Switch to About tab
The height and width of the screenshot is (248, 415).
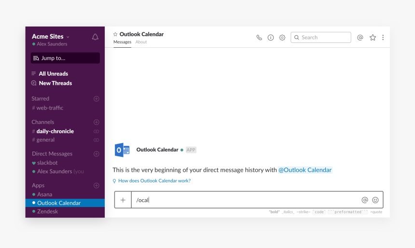(x=141, y=42)
